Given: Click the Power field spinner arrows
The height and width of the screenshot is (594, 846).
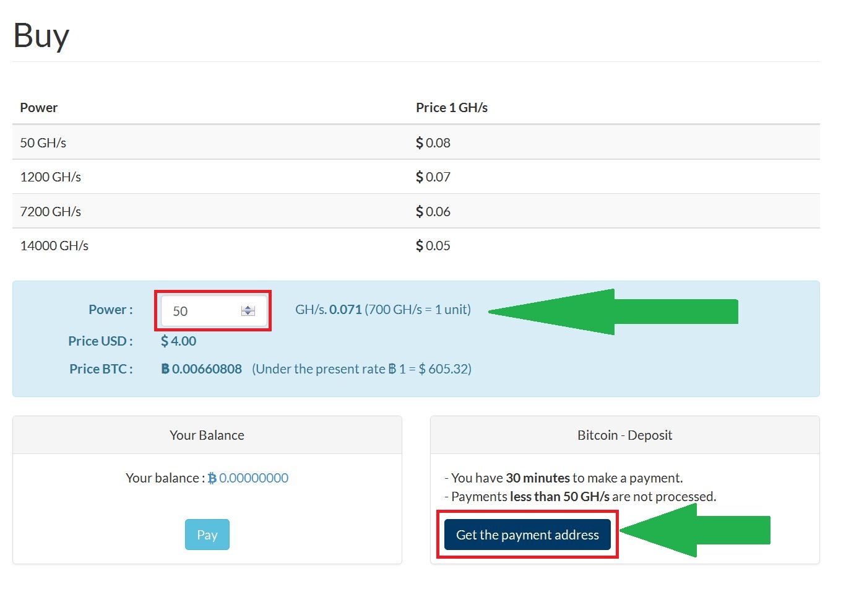Looking at the screenshot, I should (248, 311).
